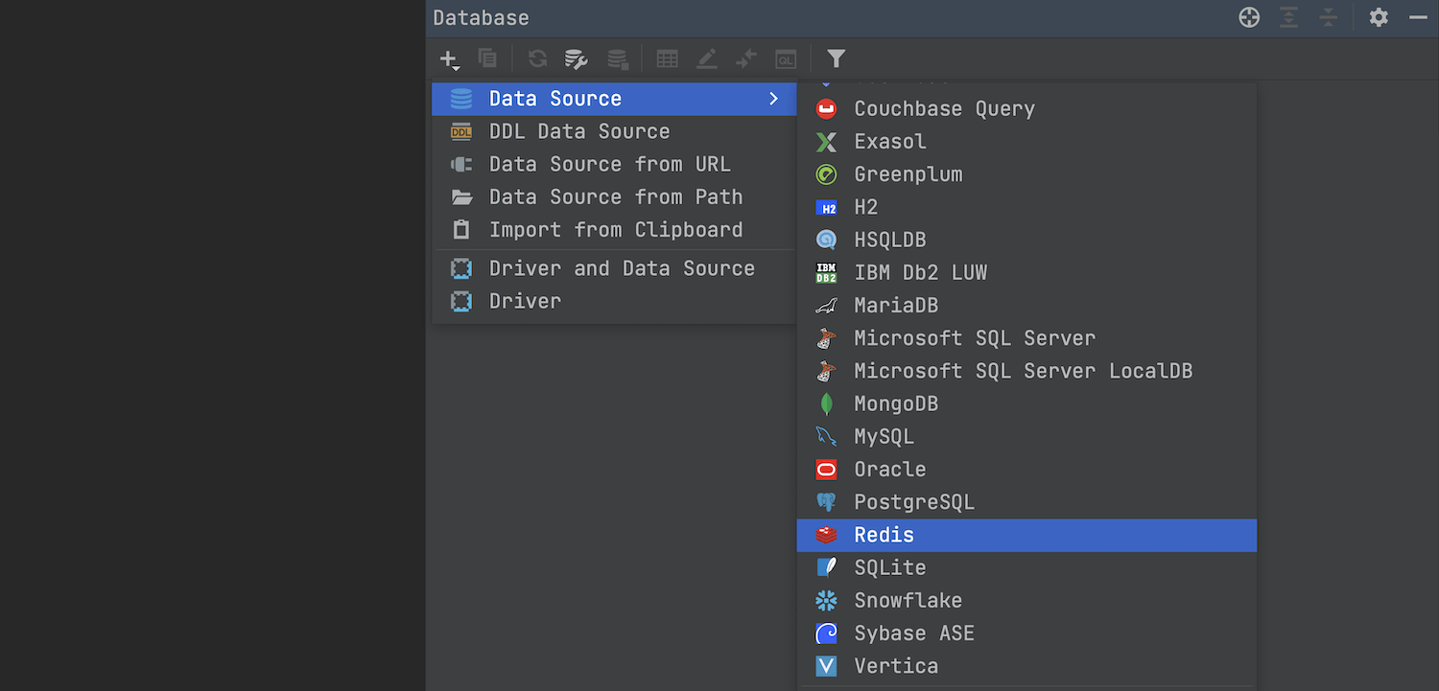Hide the Database tool window
Image resolution: width=1439 pixels, height=691 pixels.
tap(1419, 17)
